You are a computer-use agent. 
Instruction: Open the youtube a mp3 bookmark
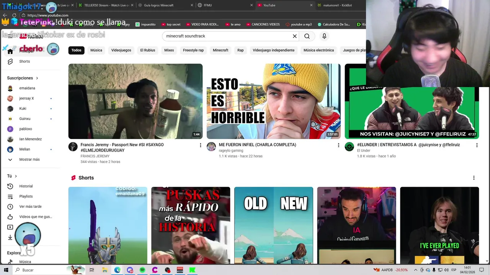click(298, 24)
